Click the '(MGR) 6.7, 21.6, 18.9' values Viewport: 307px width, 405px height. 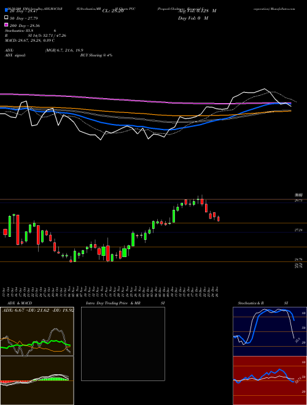64,50
